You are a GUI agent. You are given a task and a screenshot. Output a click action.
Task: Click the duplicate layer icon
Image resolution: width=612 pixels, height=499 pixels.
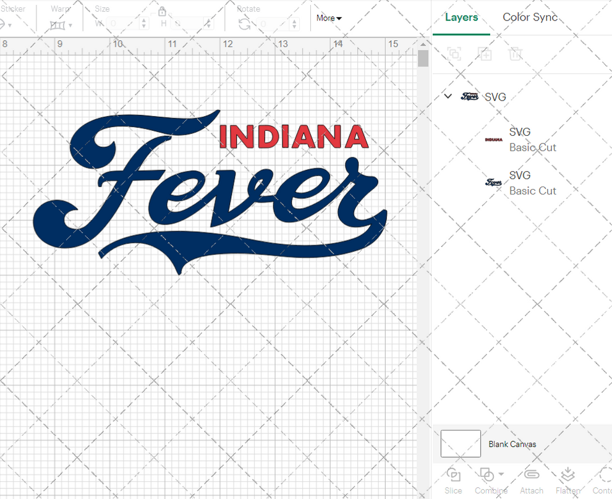pyautogui.click(x=454, y=54)
